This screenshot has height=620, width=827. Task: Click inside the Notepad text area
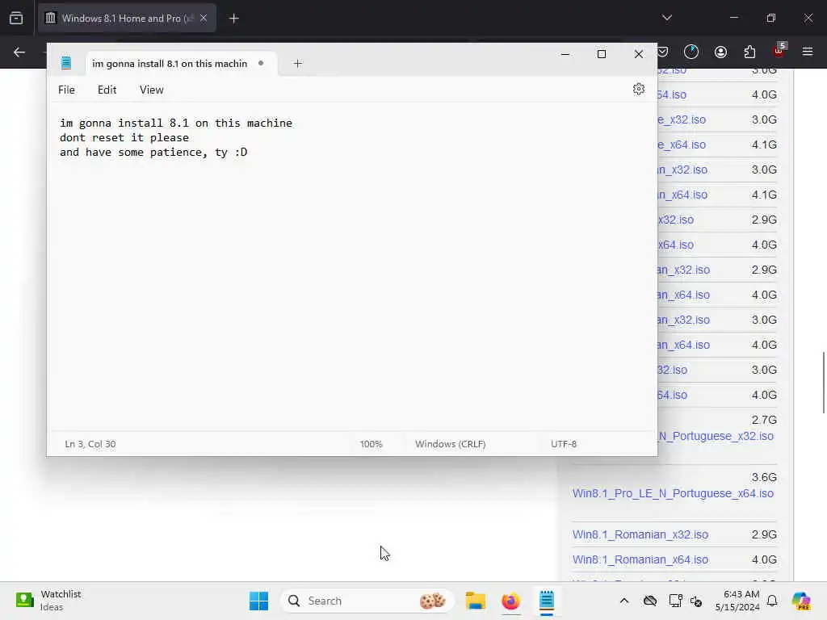pyautogui.click(x=352, y=266)
